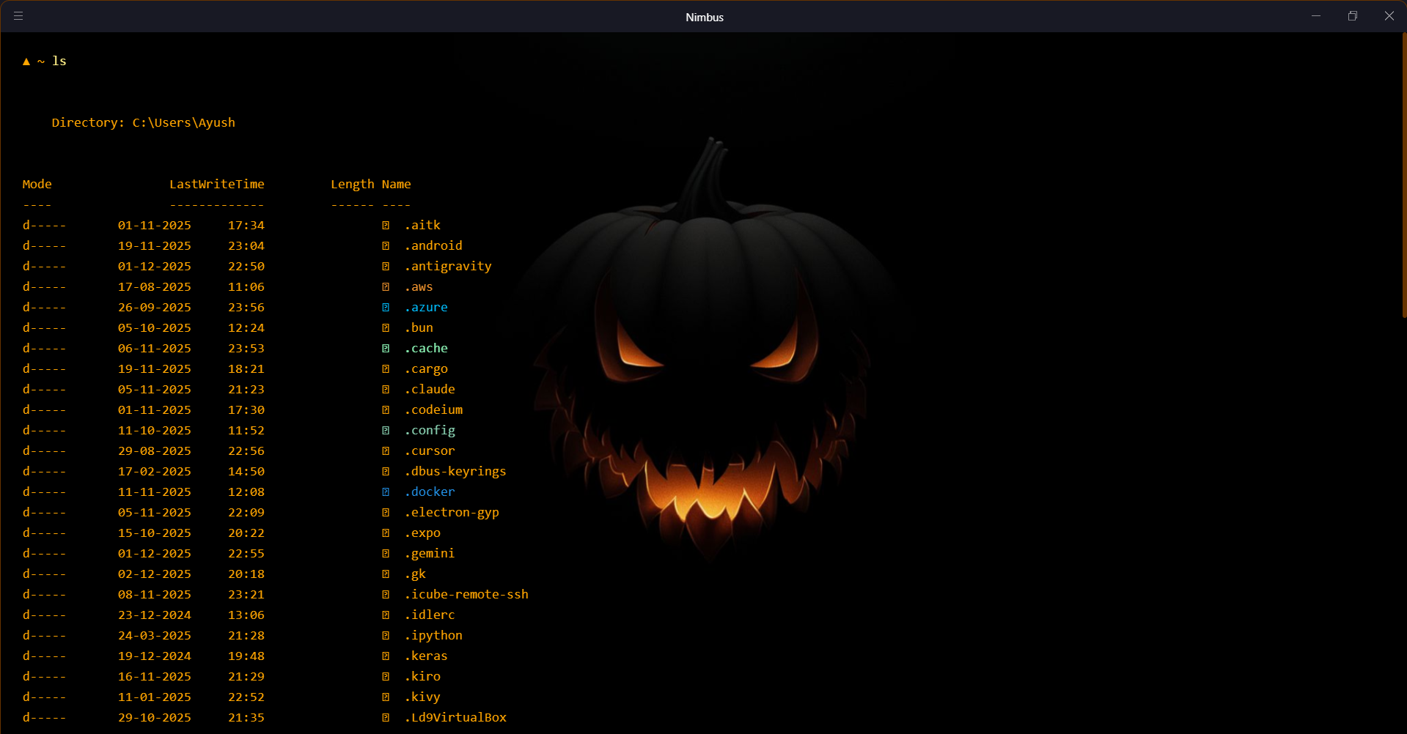Select the folder icon beside .codeium
Screen dimensions: 1407x734
[386, 410]
